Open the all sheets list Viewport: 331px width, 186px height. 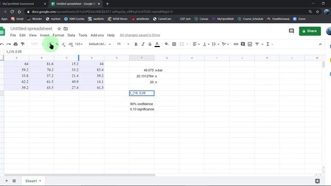[x=14, y=181]
